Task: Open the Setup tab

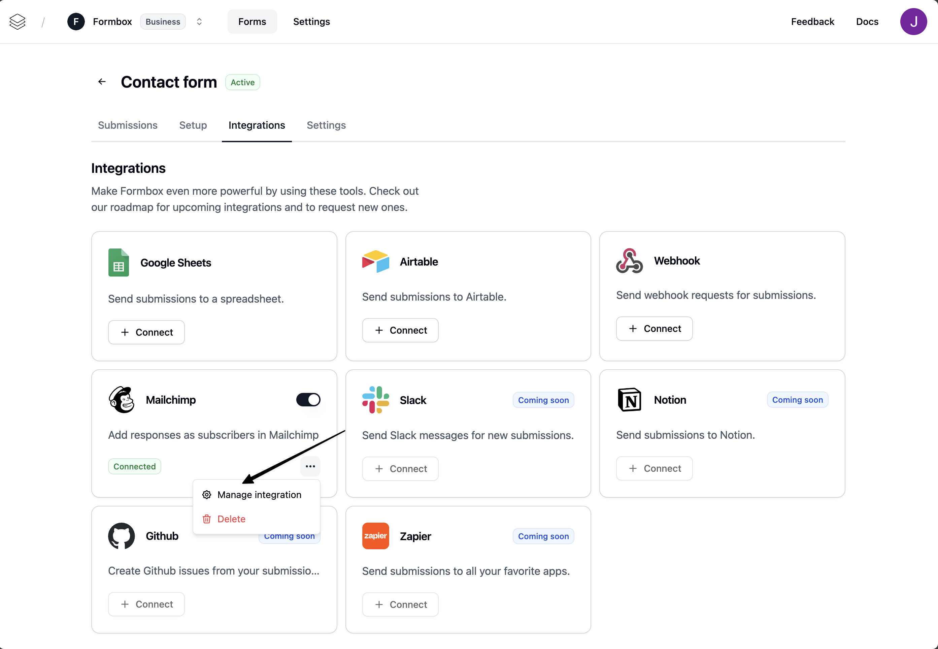Action: (193, 125)
